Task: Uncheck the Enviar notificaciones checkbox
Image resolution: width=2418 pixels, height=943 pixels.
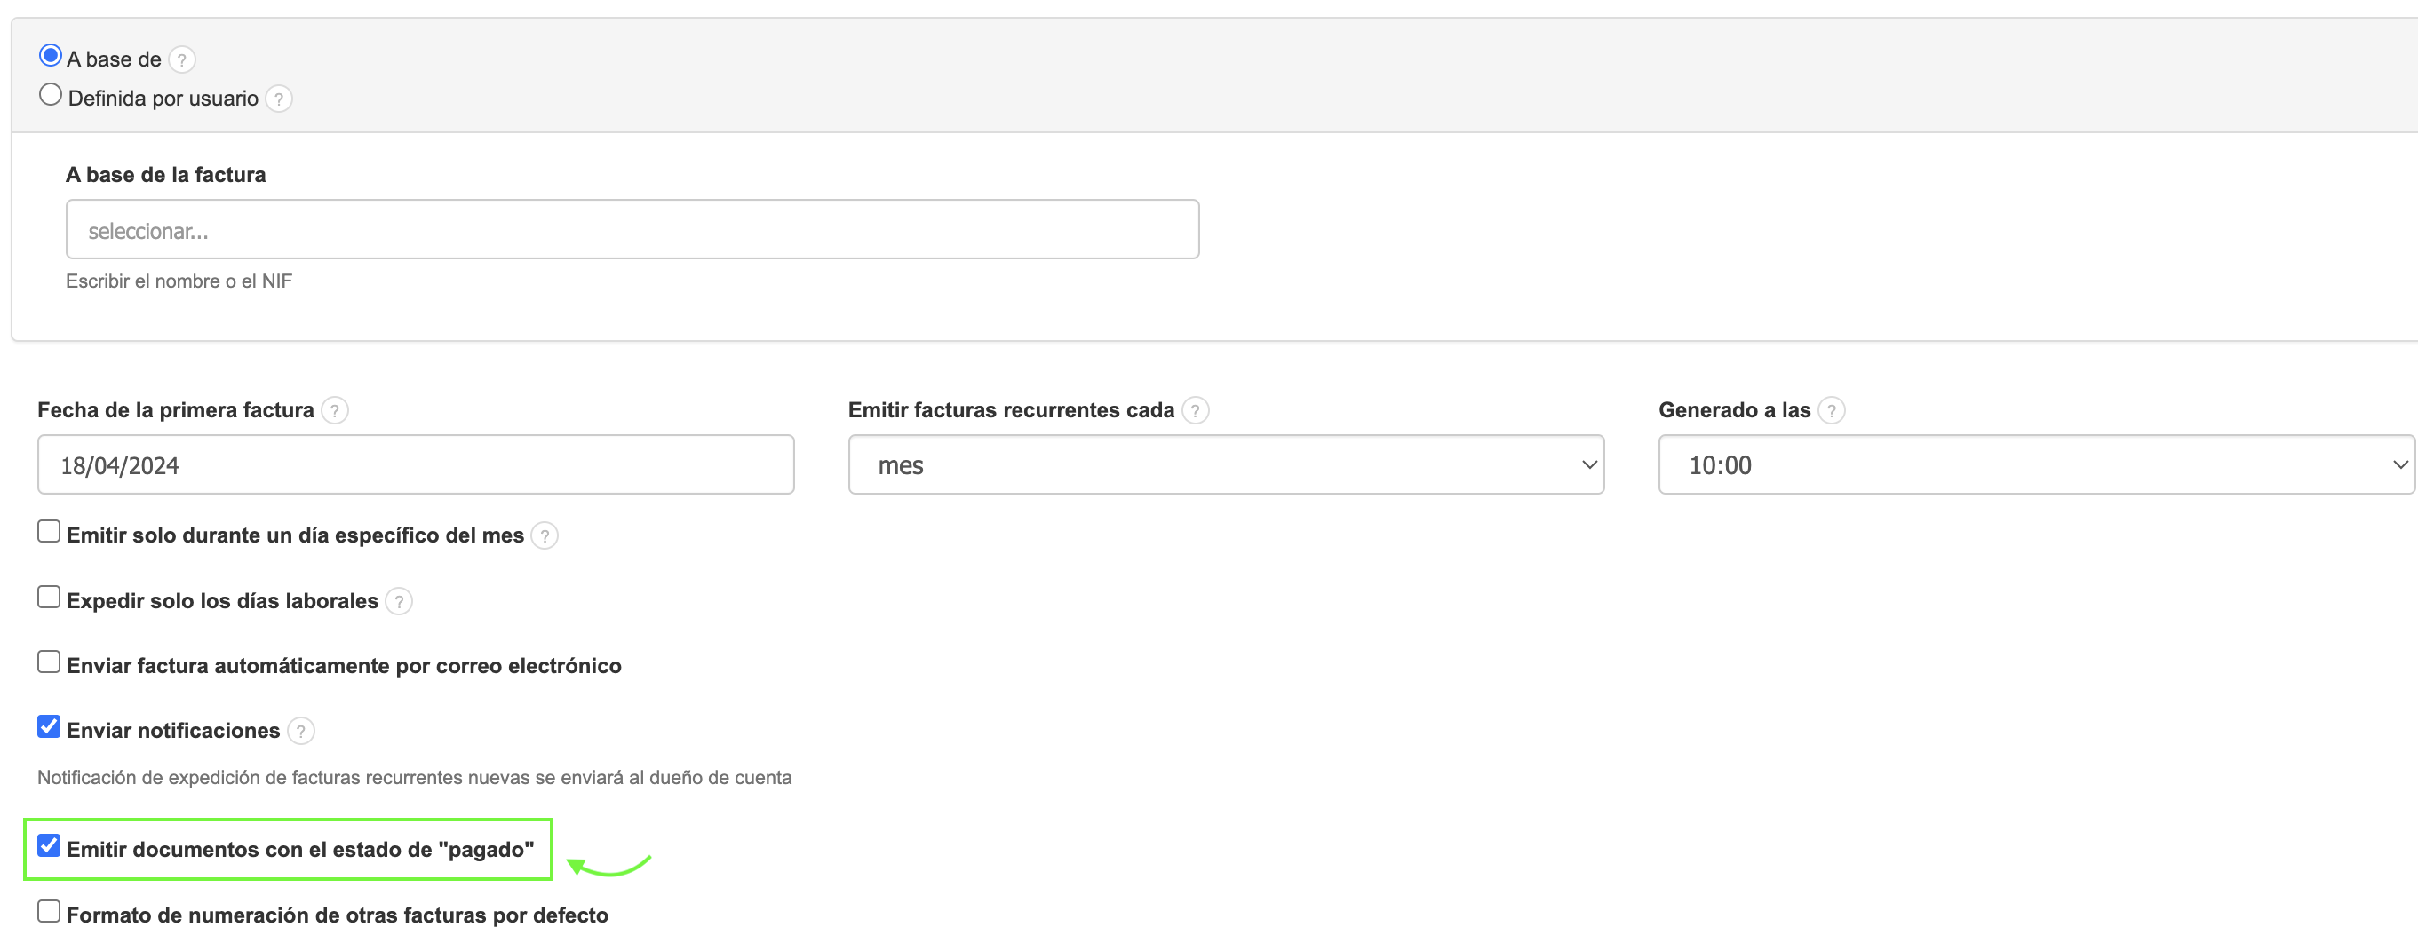Action: 49,727
